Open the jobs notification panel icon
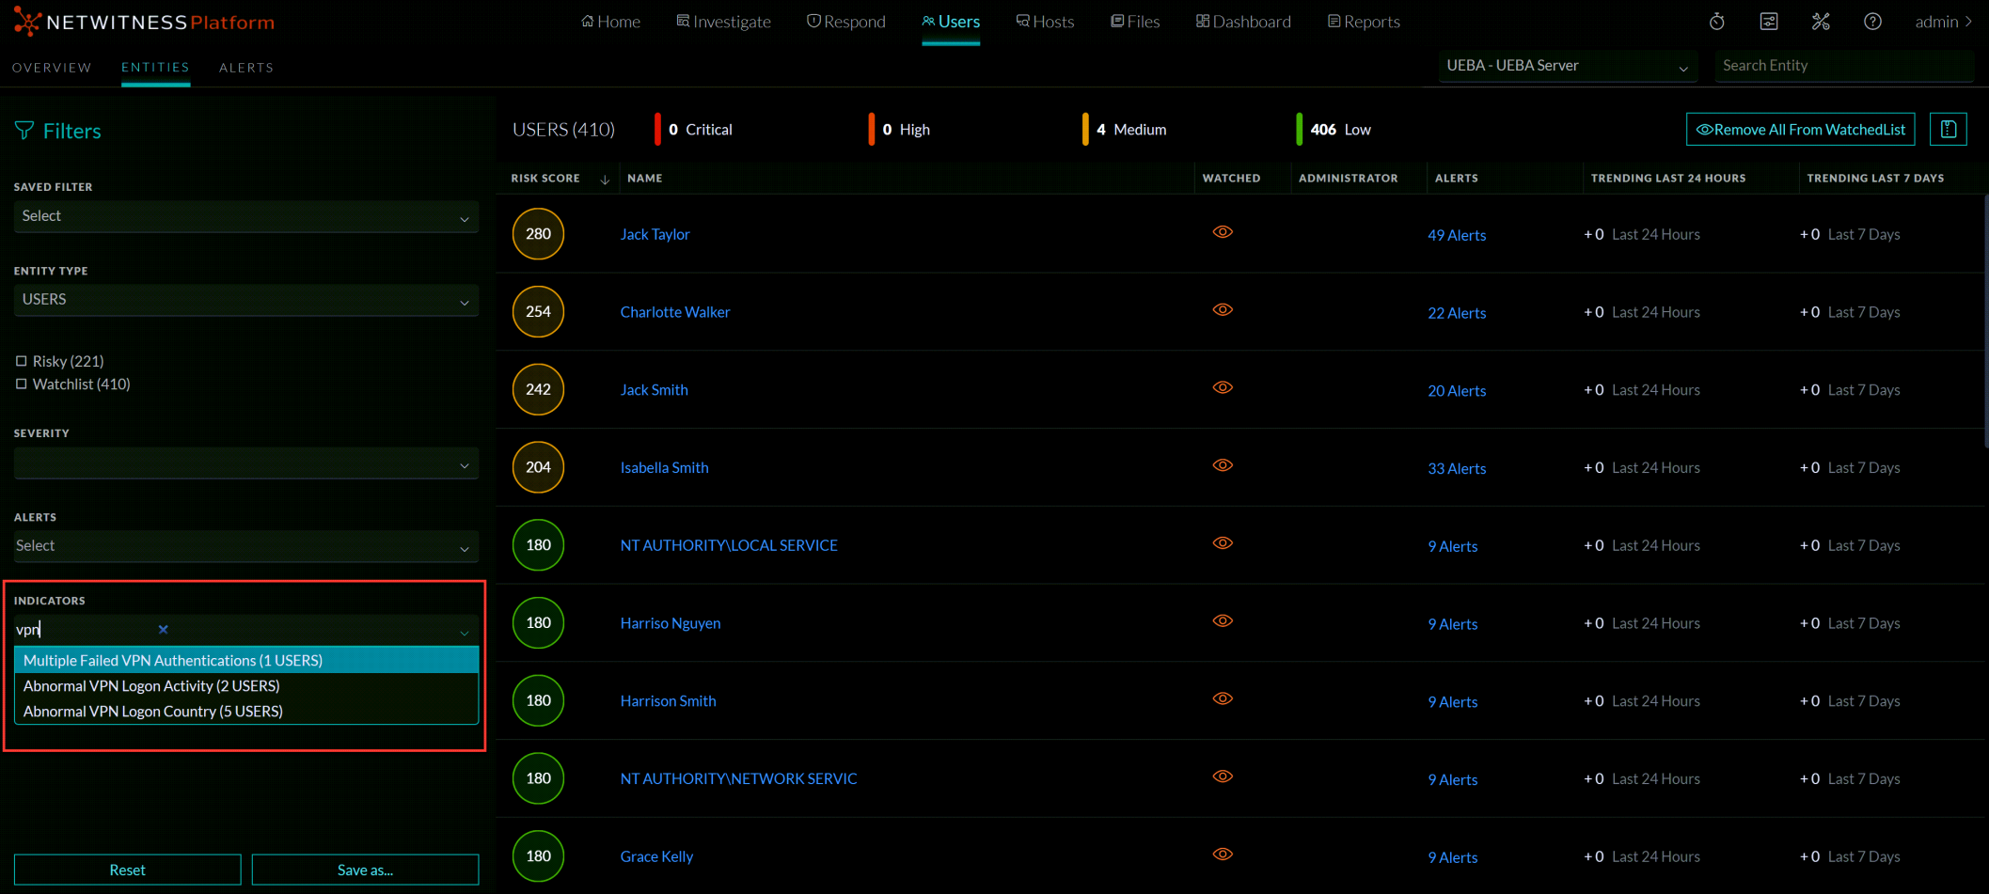1989x894 pixels. pyautogui.click(x=1769, y=21)
